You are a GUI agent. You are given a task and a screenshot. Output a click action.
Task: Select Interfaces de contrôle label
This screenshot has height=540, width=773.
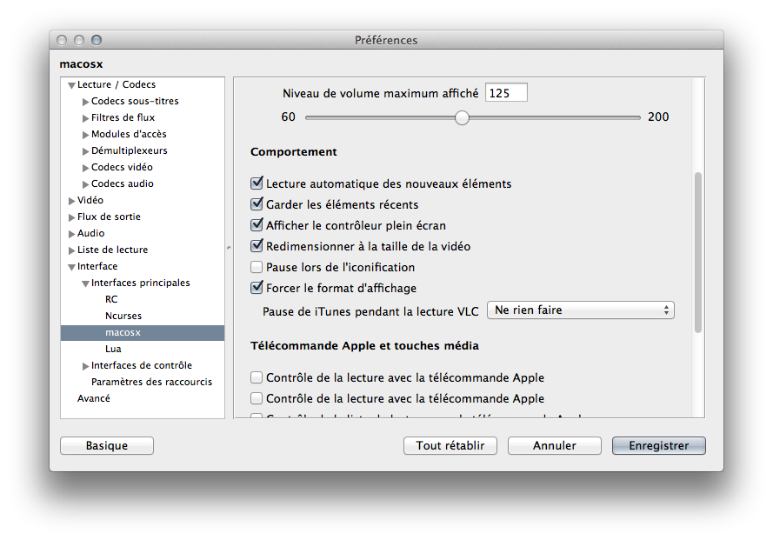coord(142,365)
